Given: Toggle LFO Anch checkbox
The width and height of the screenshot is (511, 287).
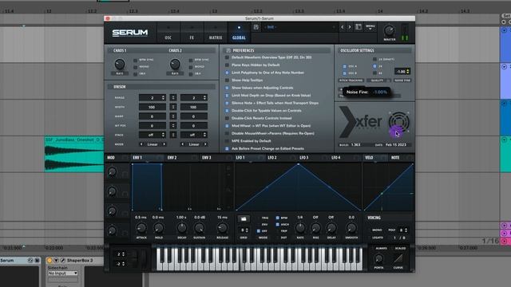Looking at the screenshot, I should pyautogui.click(x=278, y=225).
